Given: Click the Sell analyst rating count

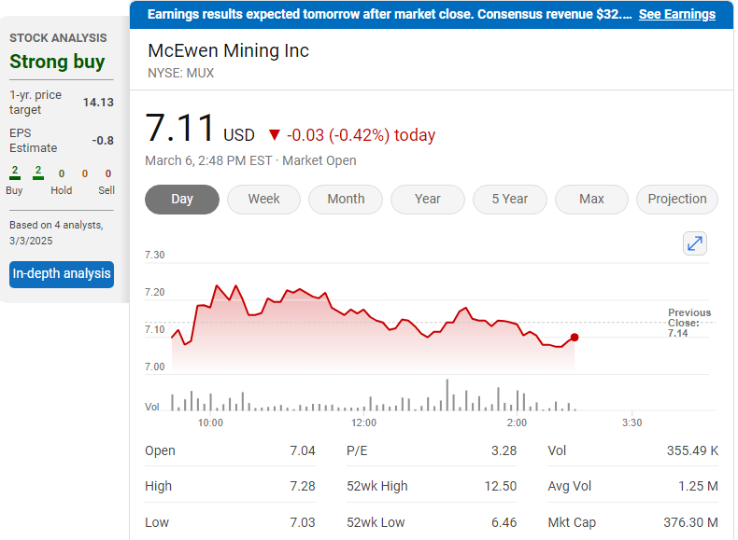Looking at the screenshot, I should tap(107, 173).
